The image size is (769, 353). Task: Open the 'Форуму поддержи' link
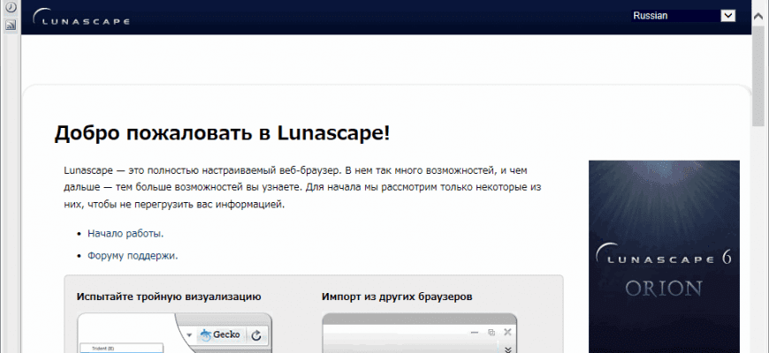click(x=133, y=256)
